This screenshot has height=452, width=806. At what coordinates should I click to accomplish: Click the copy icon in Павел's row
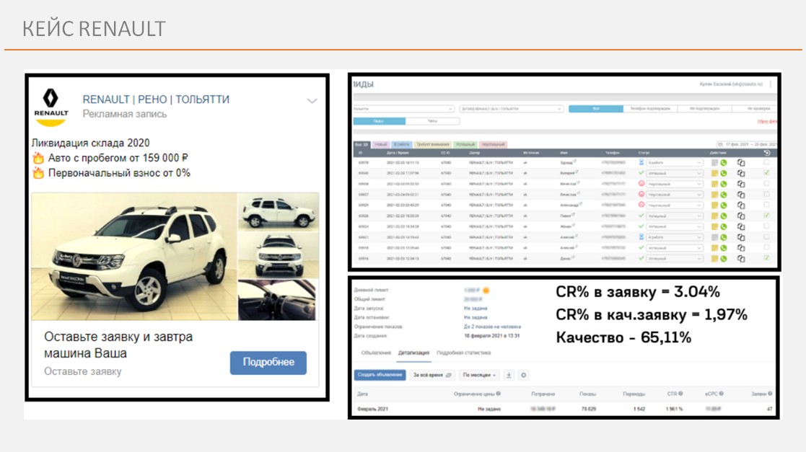tap(741, 216)
